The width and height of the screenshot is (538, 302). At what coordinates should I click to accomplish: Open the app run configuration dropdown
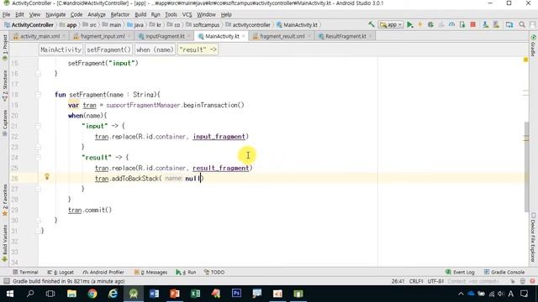(x=391, y=24)
